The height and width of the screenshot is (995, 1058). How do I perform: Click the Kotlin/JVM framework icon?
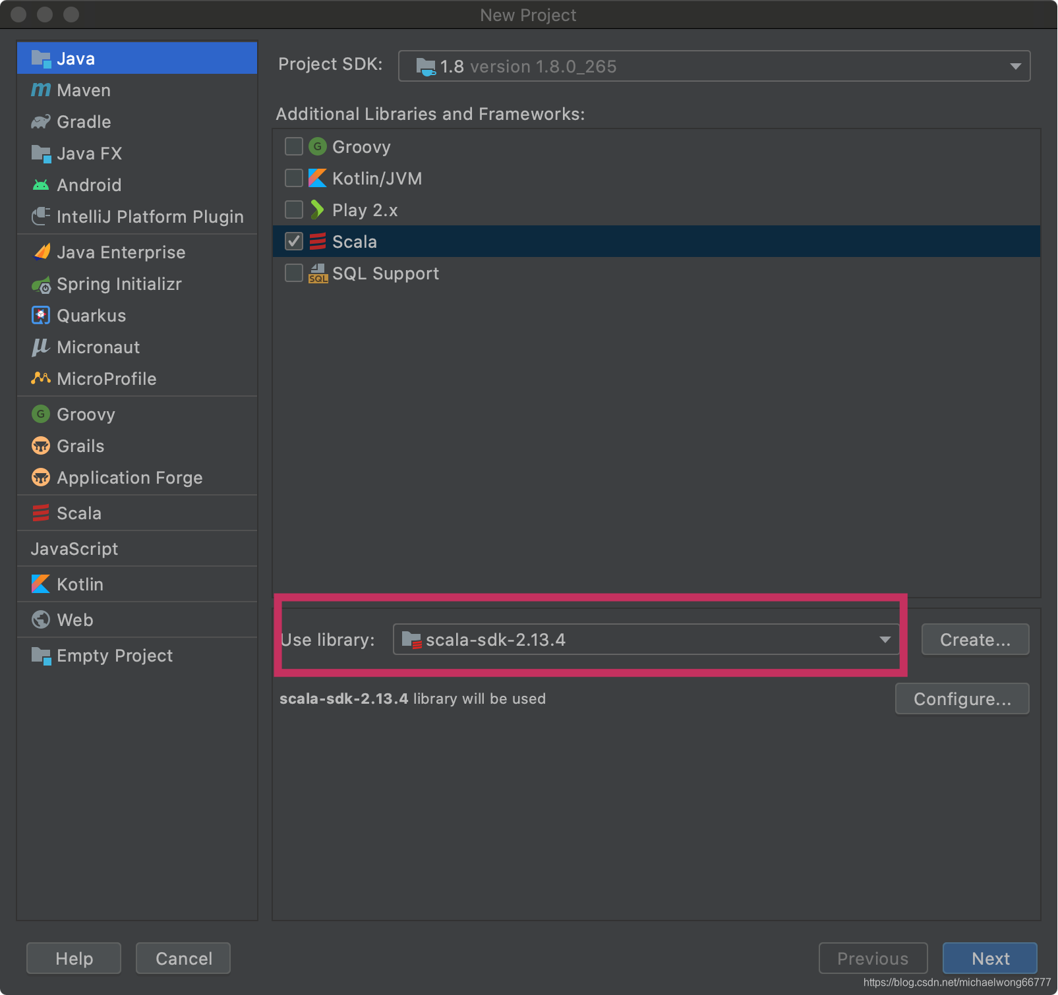pos(318,178)
